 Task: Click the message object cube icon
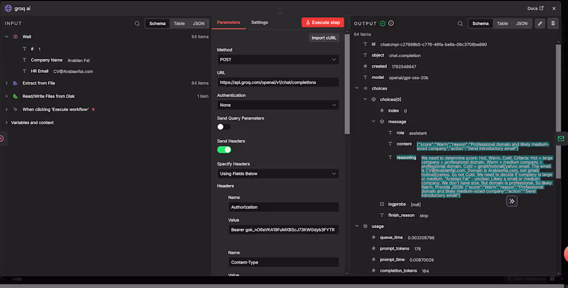click(x=382, y=121)
